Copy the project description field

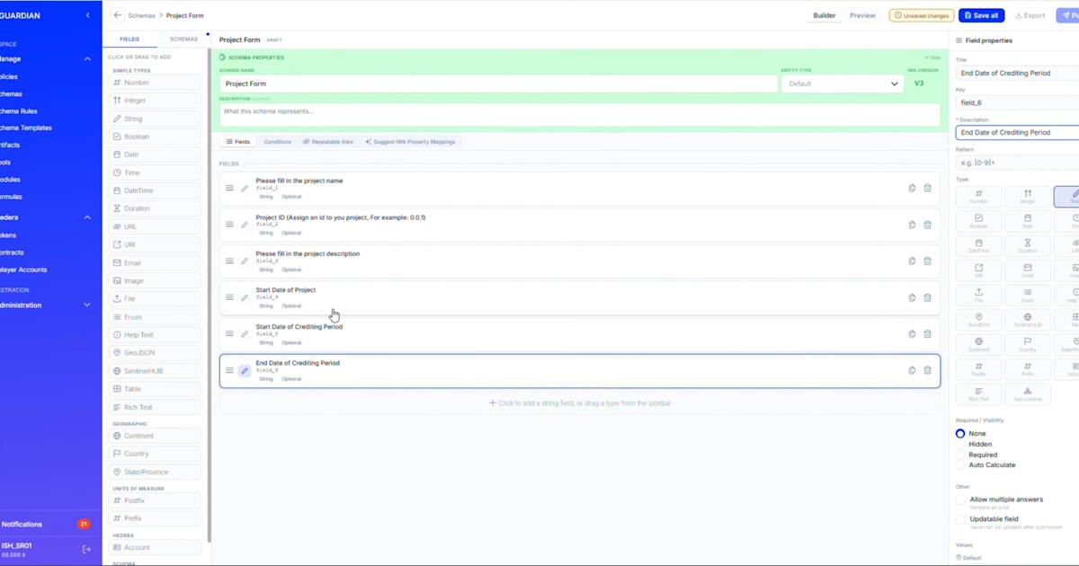coord(912,261)
